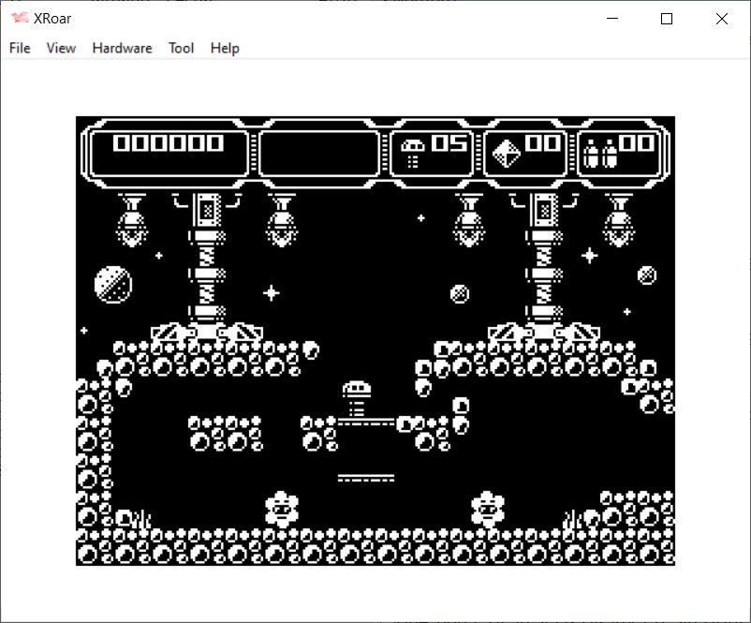Image resolution: width=751 pixels, height=623 pixels.
Task: Click the empty HUD panel beside the score
Action: 319,152
